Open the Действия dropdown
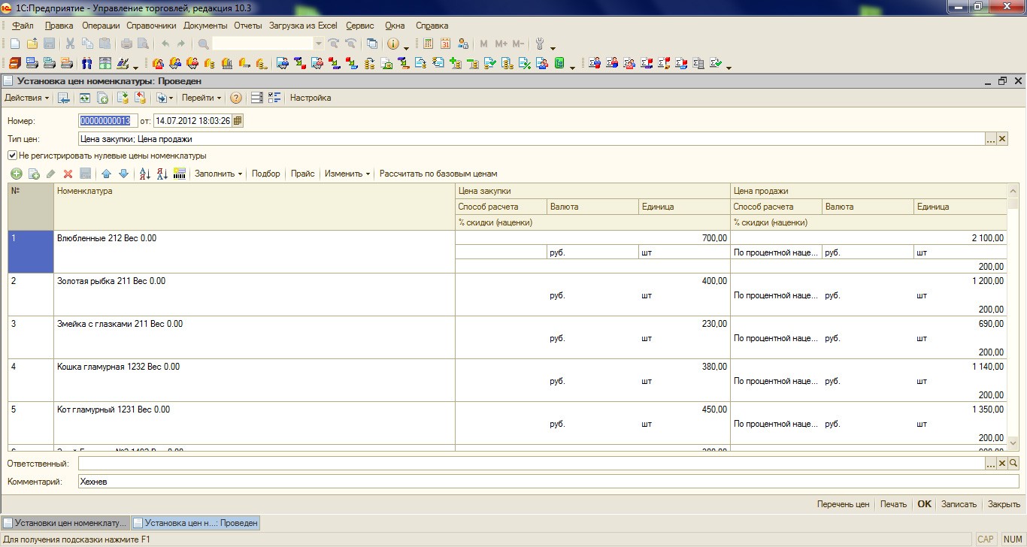 (27, 98)
